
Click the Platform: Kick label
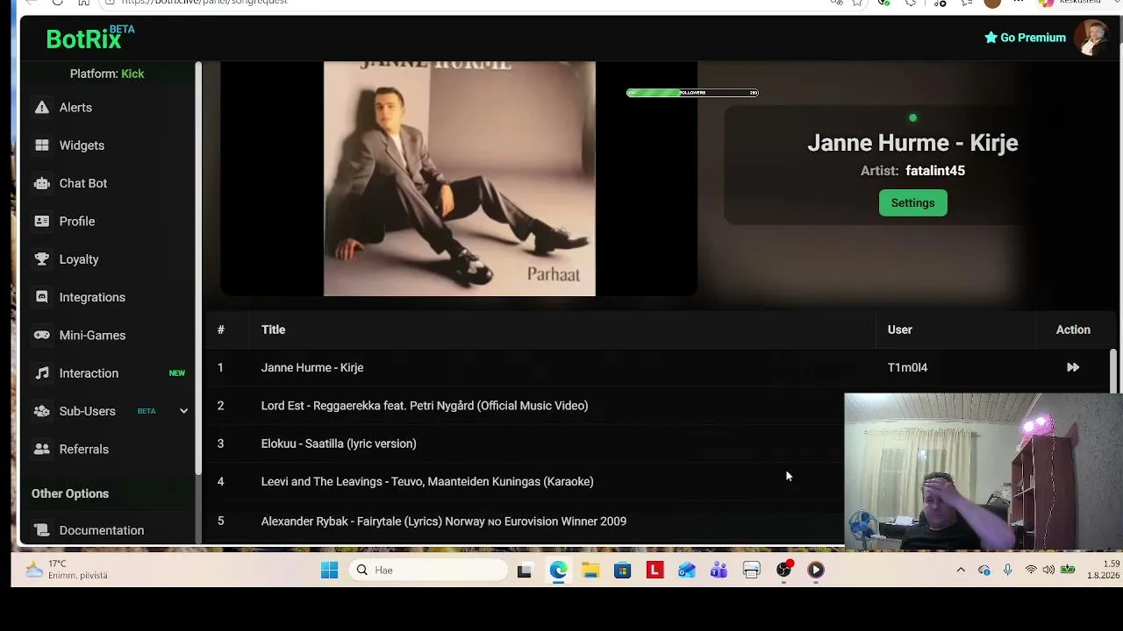tap(107, 74)
